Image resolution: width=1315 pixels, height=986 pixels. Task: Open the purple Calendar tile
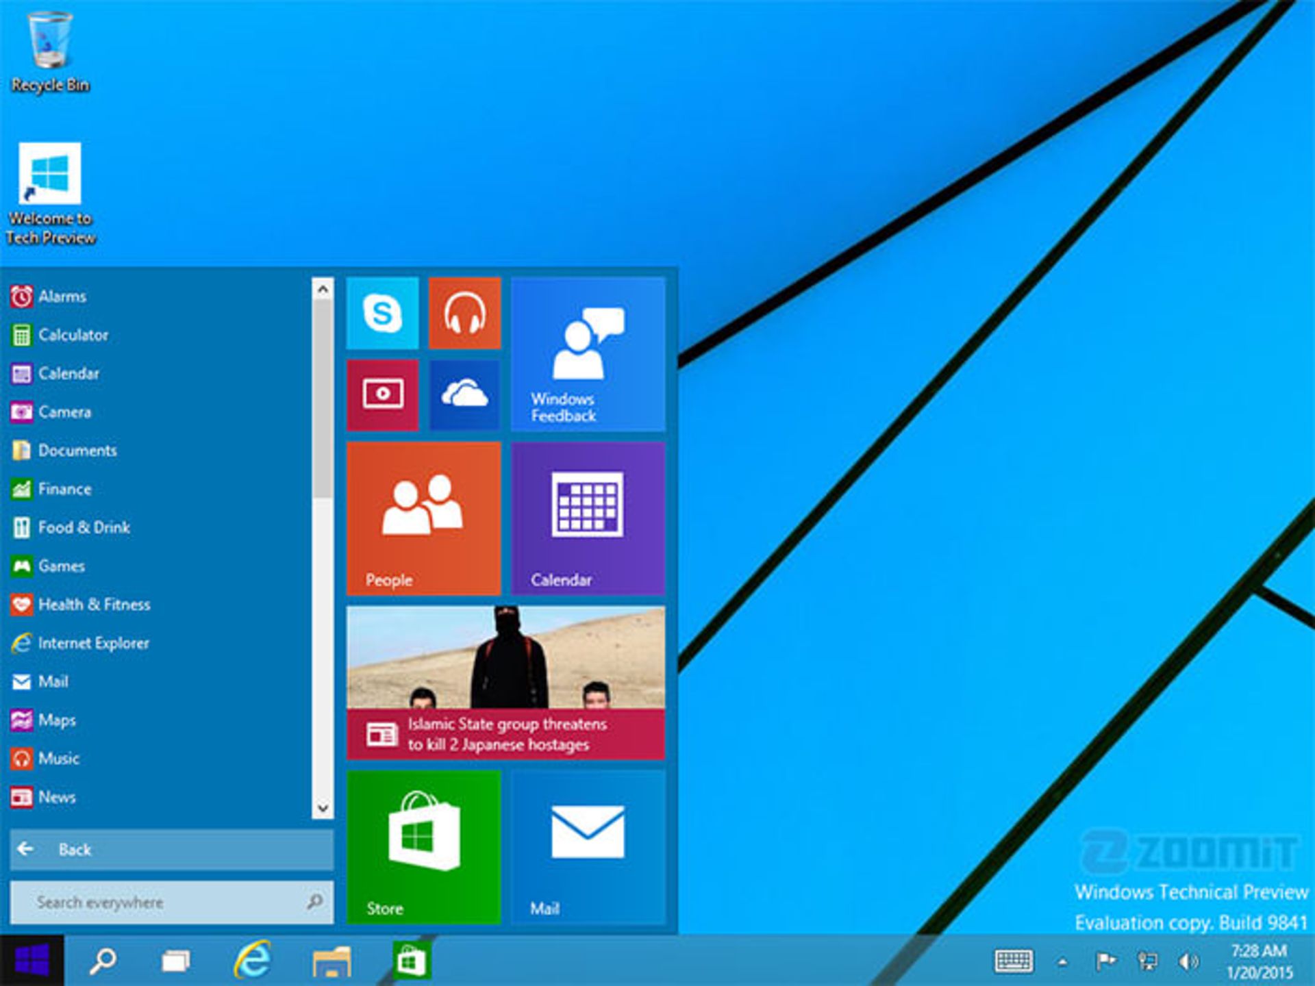[588, 518]
